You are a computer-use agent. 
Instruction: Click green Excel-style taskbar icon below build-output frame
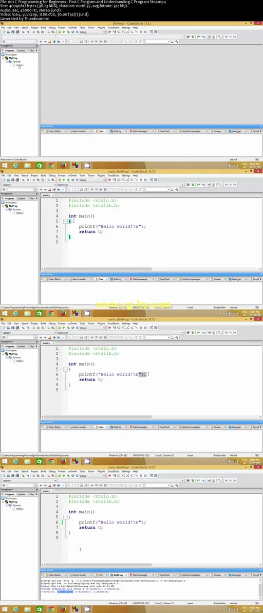(40, 609)
